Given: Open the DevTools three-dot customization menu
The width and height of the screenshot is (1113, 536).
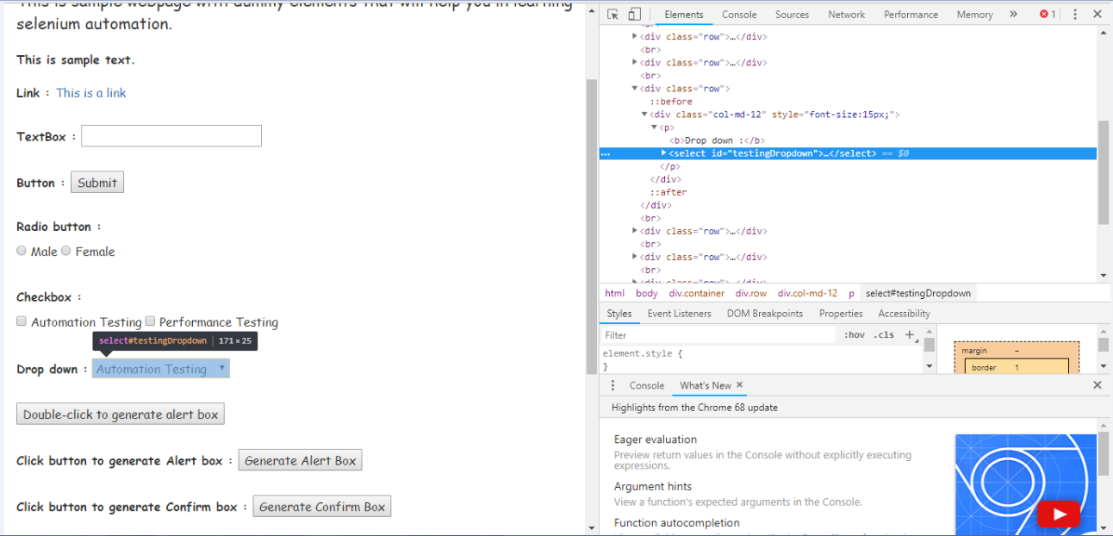Looking at the screenshot, I should tap(1074, 14).
